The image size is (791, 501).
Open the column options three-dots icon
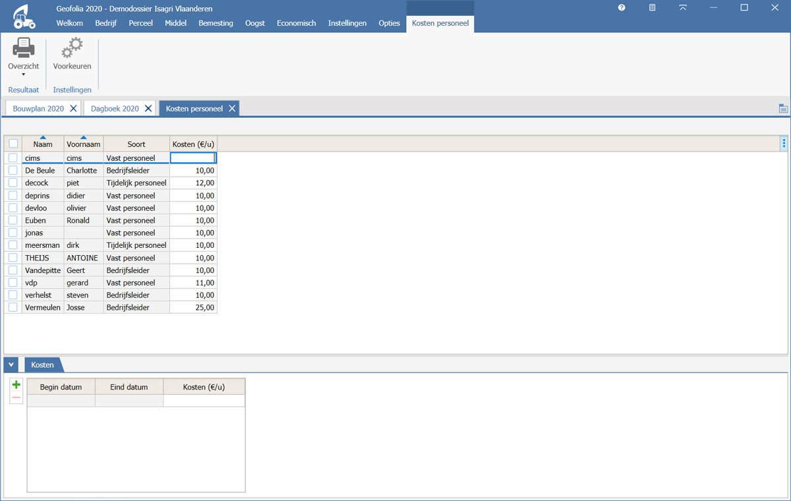[784, 143]
